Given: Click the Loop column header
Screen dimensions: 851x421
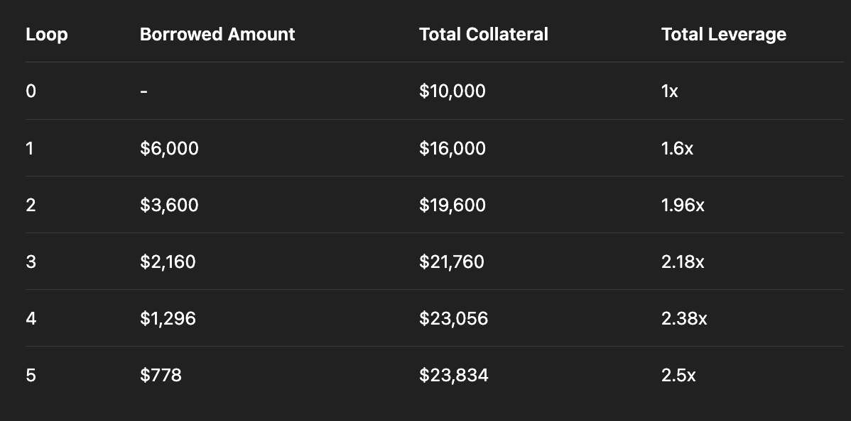Looking at the screenshot, I should point(47,34).
